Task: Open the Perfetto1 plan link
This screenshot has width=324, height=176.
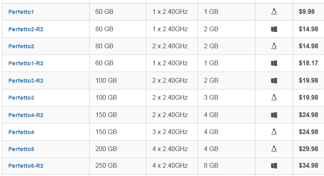Action: [21, 12]
